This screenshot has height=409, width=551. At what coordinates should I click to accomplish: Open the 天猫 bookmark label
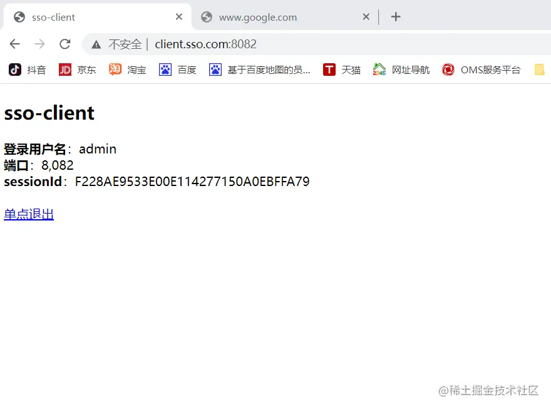[351, 70]
